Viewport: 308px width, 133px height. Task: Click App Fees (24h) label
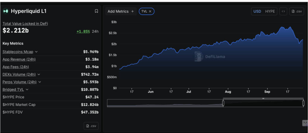tap(16, 67)
